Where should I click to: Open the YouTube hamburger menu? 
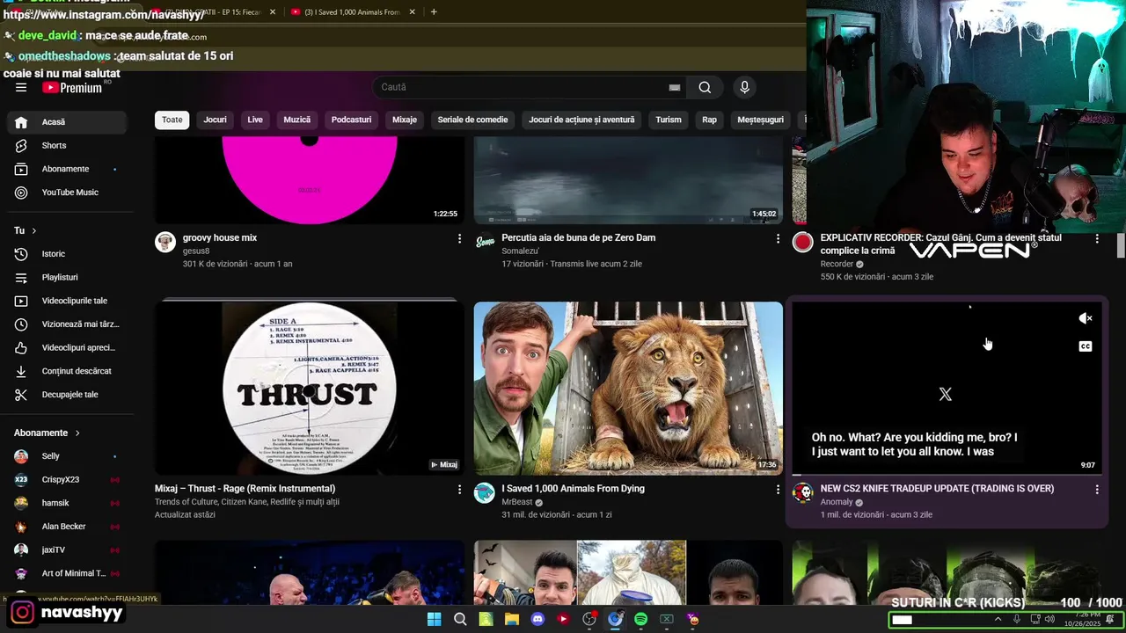coord(21,87)
